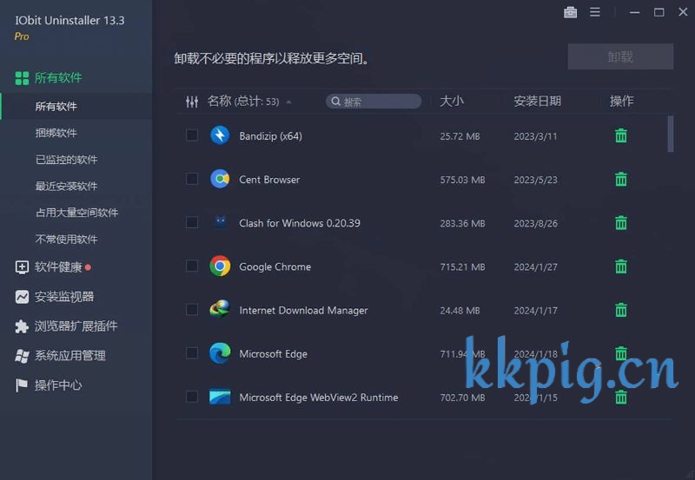Click trash icon for Internet Download Manager
Screen dimensions: 695x480
(621, 310)
